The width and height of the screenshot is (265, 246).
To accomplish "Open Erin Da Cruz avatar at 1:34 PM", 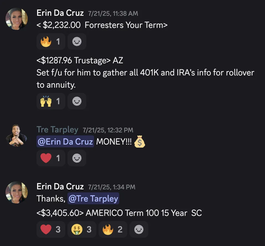I will [x=17, y=192].
